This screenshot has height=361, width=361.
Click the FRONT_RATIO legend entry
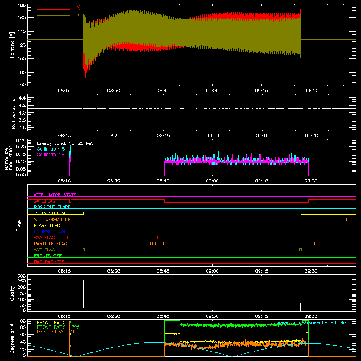51,323
